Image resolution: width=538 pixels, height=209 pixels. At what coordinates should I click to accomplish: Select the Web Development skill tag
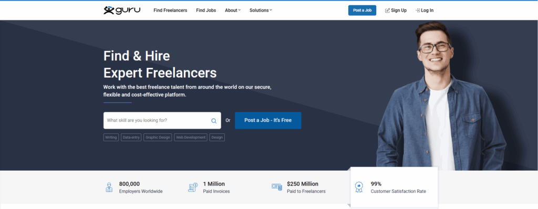click(x=191, y=137)
